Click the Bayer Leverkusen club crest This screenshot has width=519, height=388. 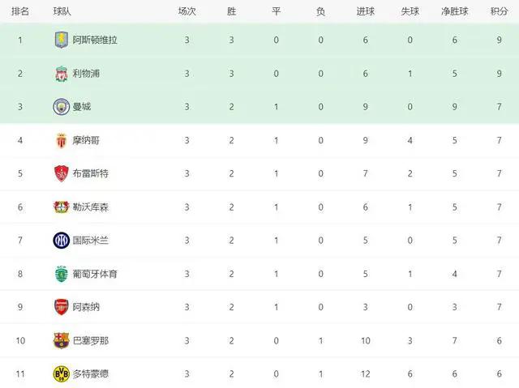62,207
